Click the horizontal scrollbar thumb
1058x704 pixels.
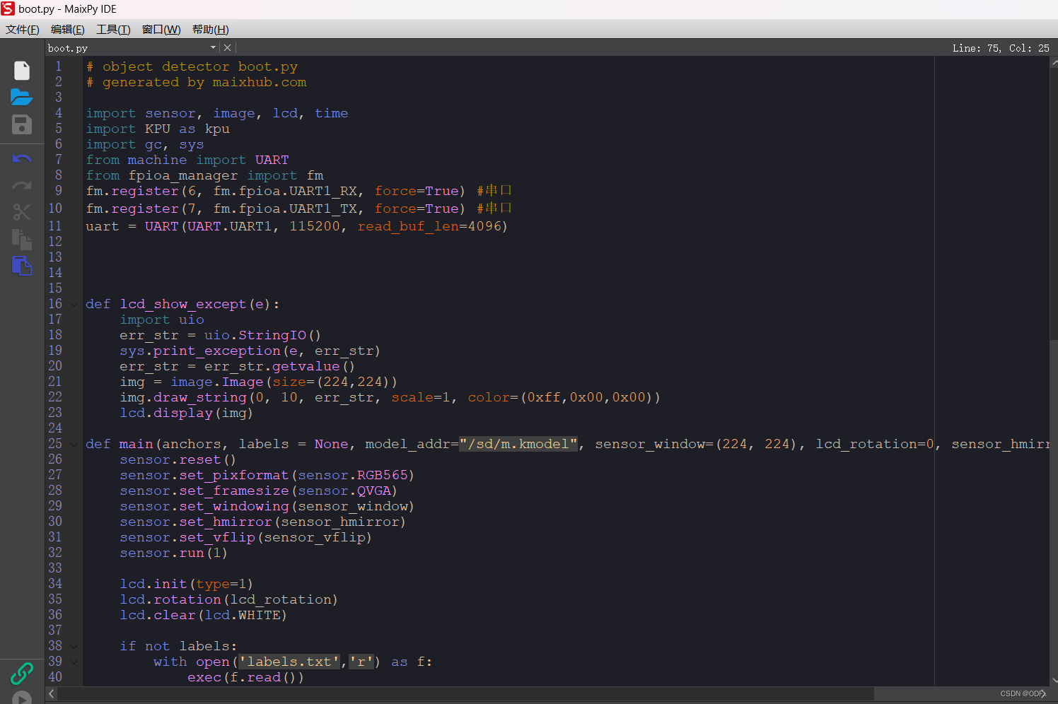click(x=466, y=694)
